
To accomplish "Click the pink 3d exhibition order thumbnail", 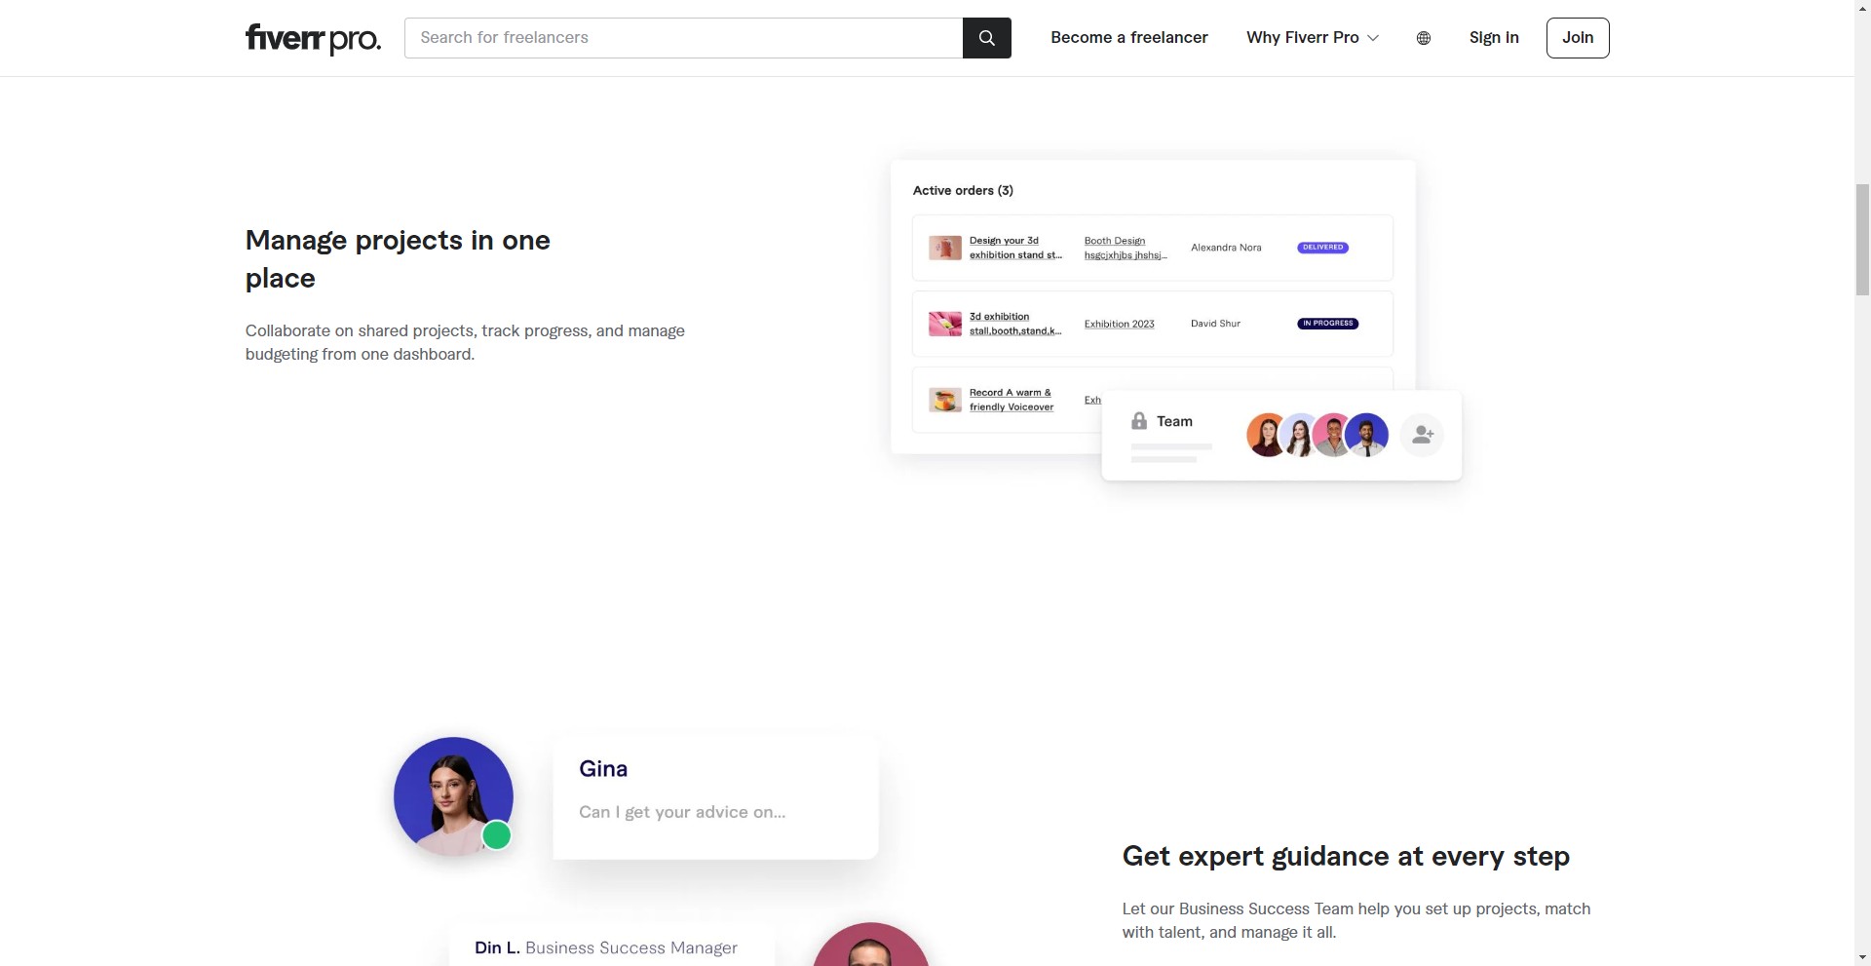I will [945, 324].
